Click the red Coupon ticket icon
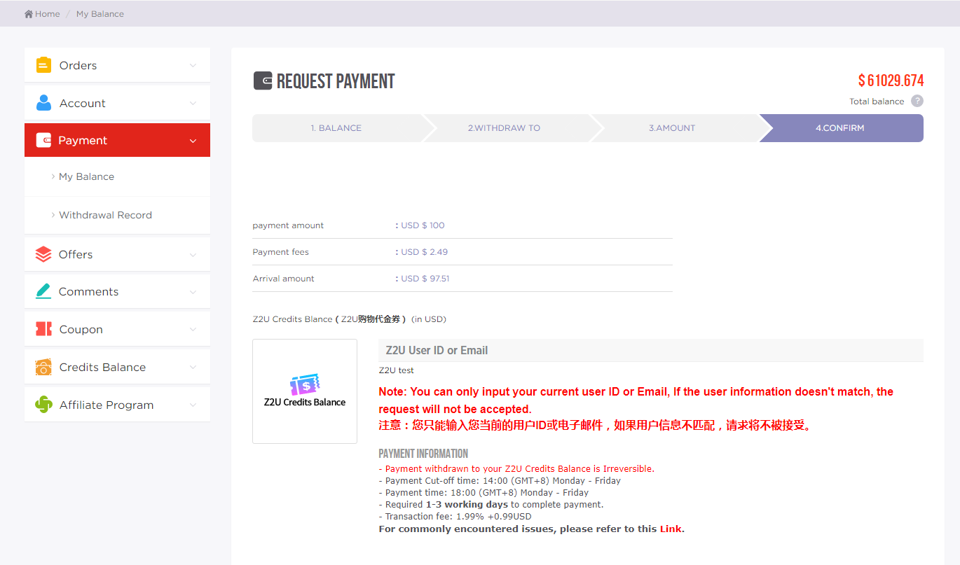The image size is (960, 565). (43, 329)
